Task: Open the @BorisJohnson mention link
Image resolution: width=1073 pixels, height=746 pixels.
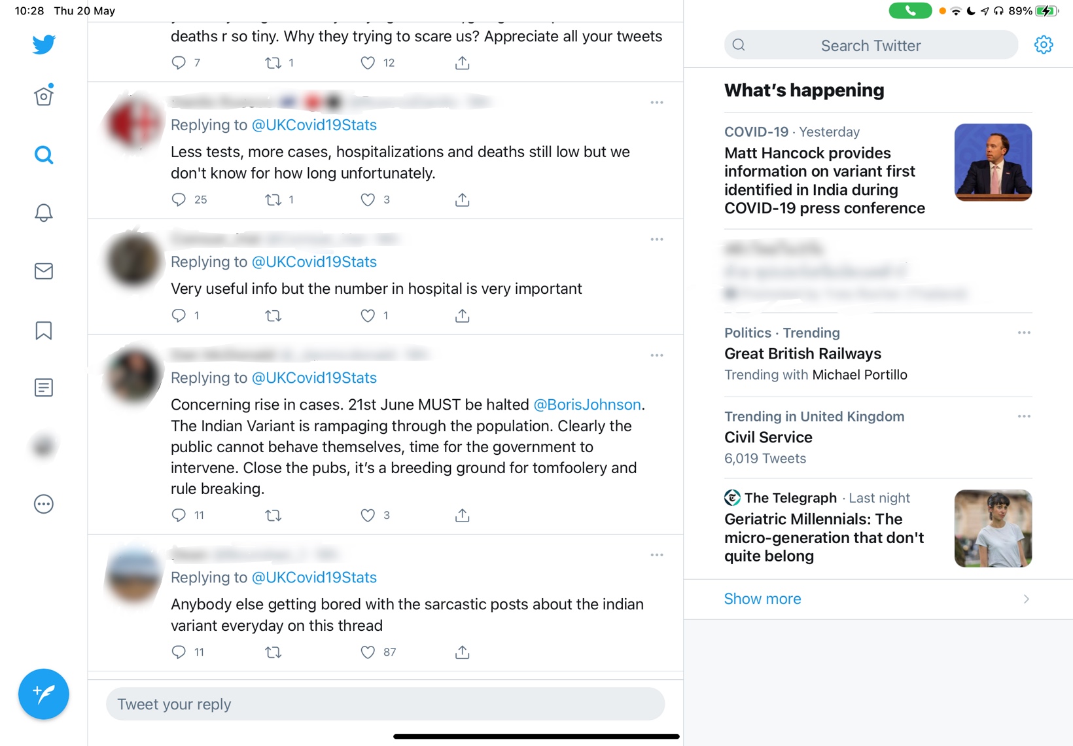Action: [587, 404]
